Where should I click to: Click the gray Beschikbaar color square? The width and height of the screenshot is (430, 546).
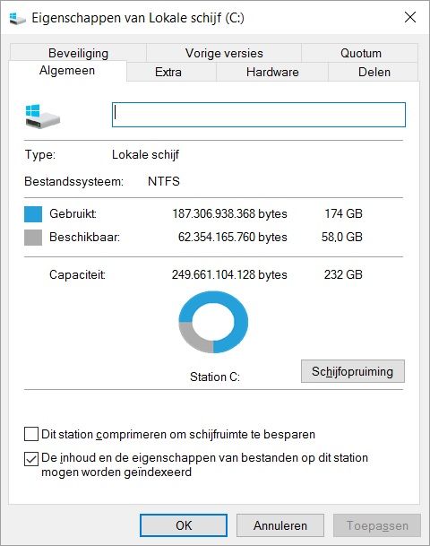pos(33,237)
